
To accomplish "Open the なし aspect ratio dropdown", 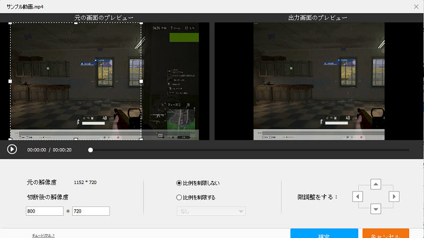I will pyautogui.click(x=211, y=211).
